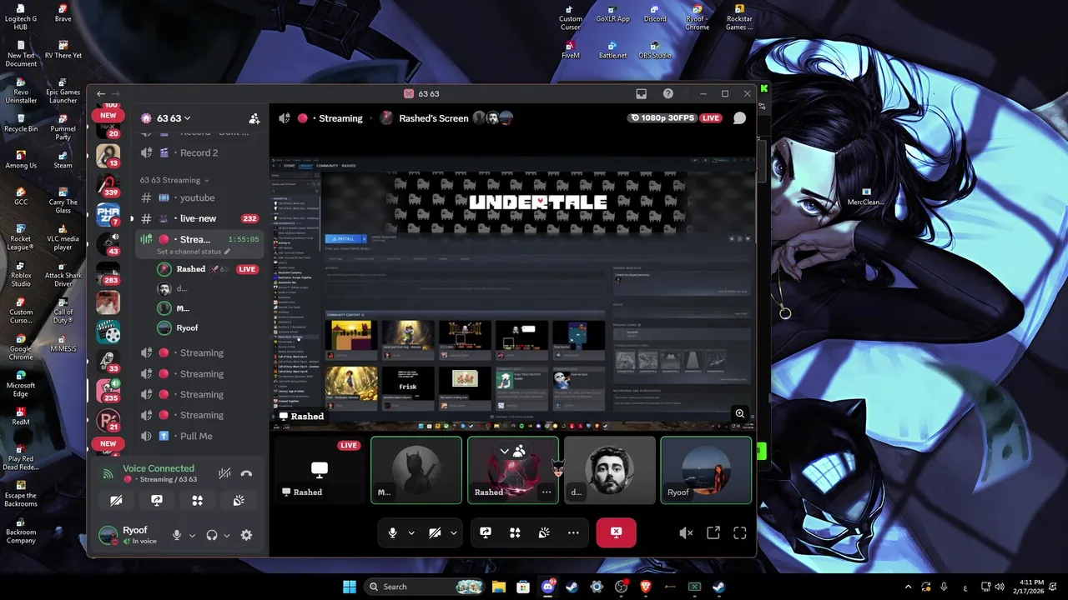Open the OBS Studio desktop icon
The image size is (1068, 600).
click(x=655, y=49)
